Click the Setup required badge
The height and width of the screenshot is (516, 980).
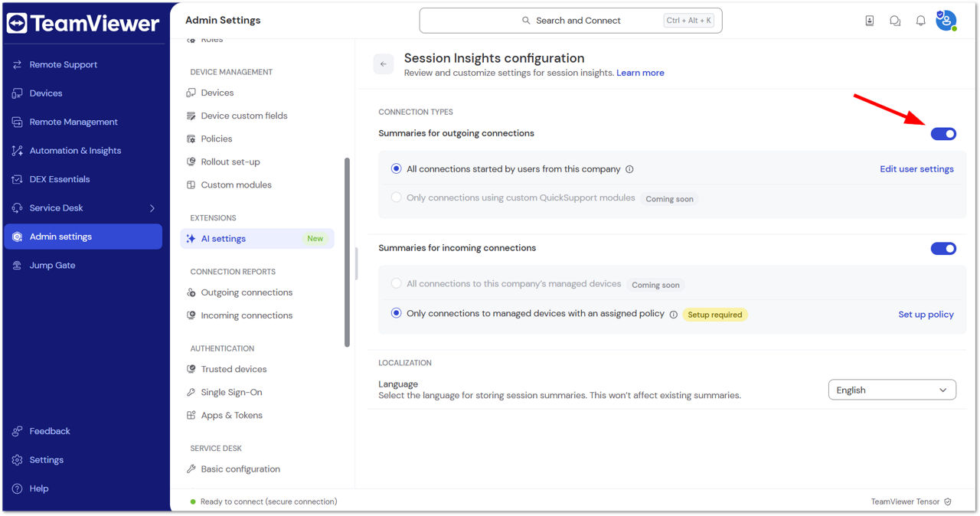(x=715, y=315)
